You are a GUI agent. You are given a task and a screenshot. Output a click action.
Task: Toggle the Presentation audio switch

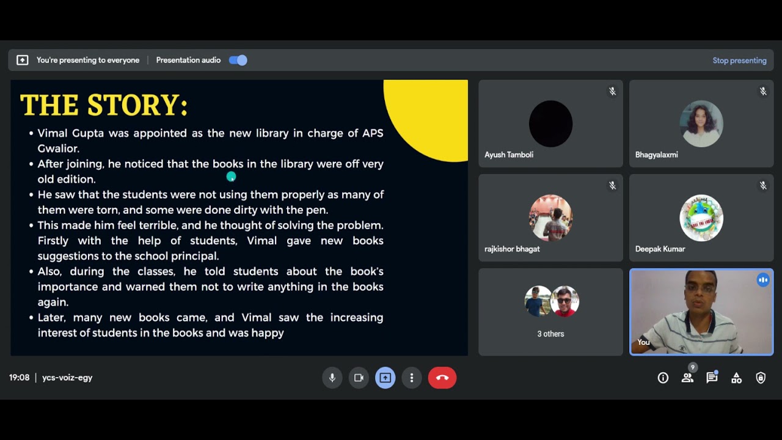[x=238, y=60]
